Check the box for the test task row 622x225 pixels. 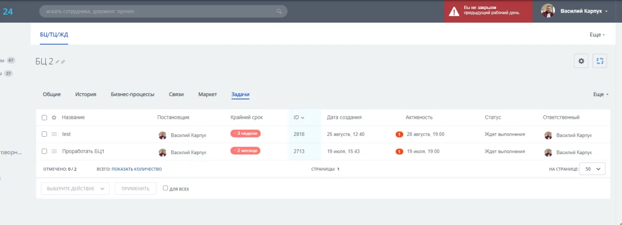(44, 134)
